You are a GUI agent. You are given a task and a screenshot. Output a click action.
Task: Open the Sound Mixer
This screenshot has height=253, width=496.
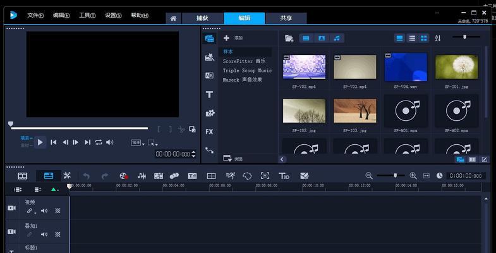(x=142, y=176)
